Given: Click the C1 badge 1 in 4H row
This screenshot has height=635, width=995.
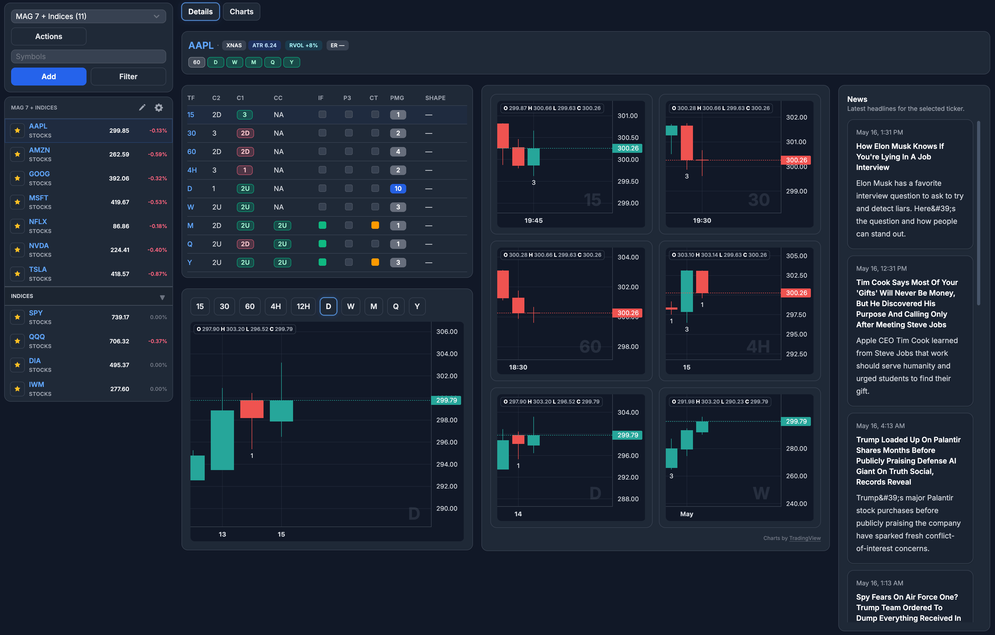Looking at the screenshot, I should point(245,170).
